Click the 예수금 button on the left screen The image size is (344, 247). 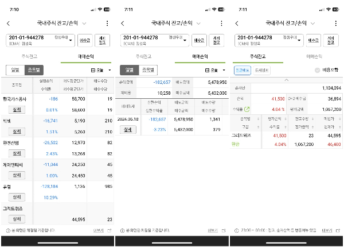tap(85, 40)
